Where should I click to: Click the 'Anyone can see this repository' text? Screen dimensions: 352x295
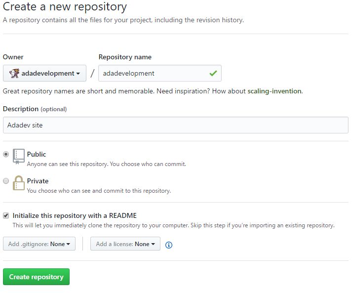tap(107, 164)
